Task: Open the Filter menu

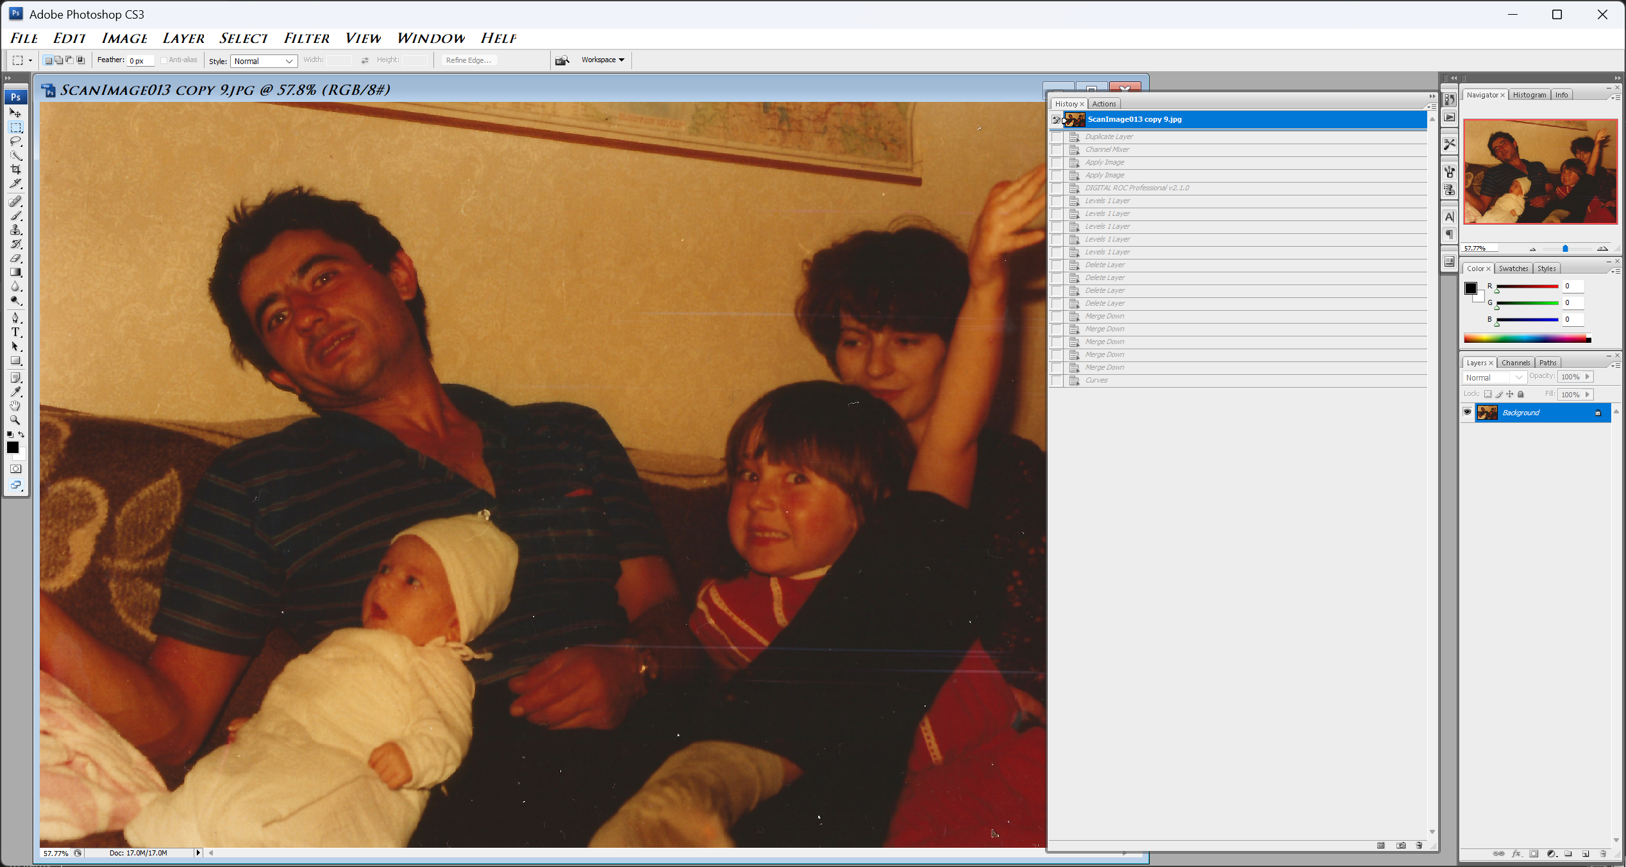Action: pyautogui.click(x=306, y=38)
